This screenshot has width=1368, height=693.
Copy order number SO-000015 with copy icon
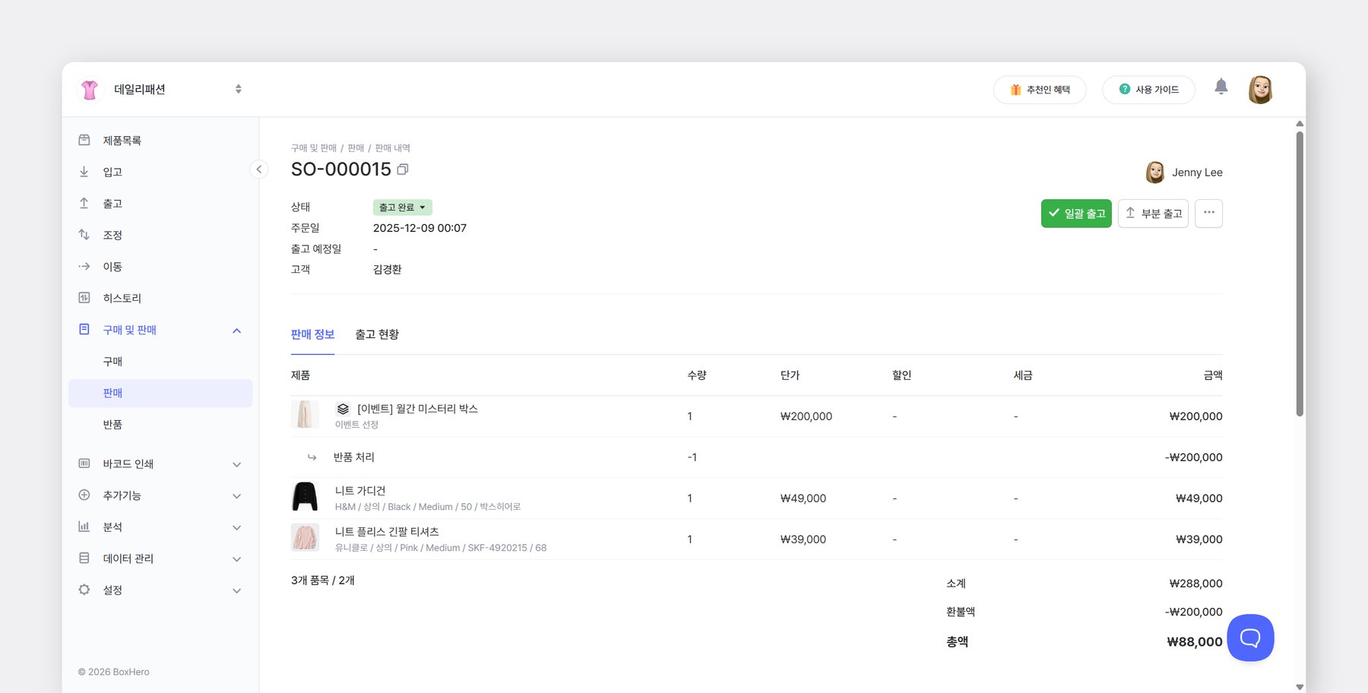(403, 169)
